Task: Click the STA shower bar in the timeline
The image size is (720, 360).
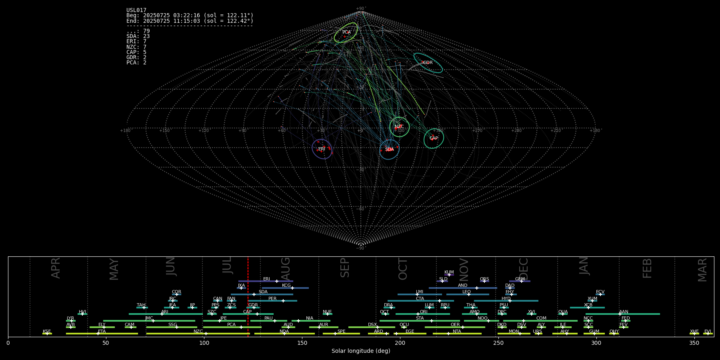Action: click(x=420, y=321)
